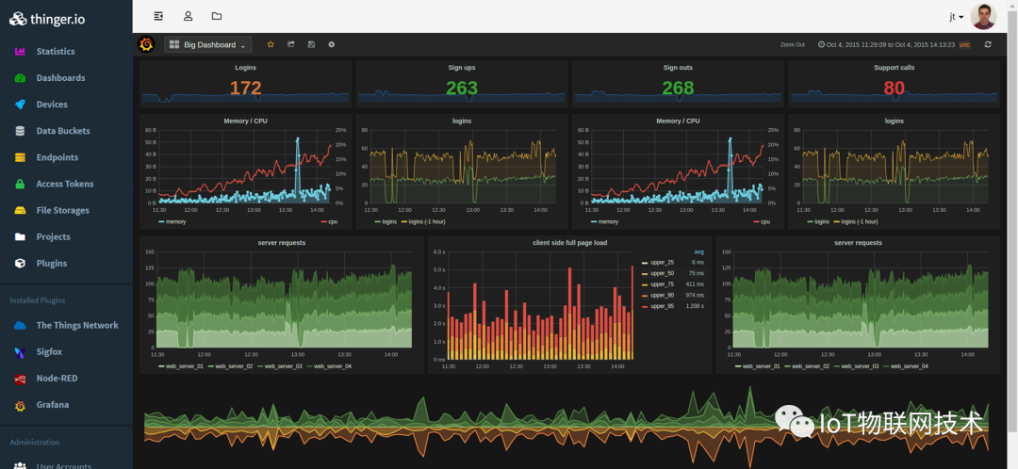This screenshot has width=1018, height=469.
Task: Open the Node-RED plugin icon
Action: 20,379
